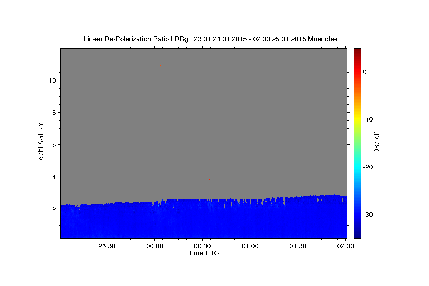This screenshot has width=429, height=286.
Task: Click the colorbar value 0
Action: (365, 72)
